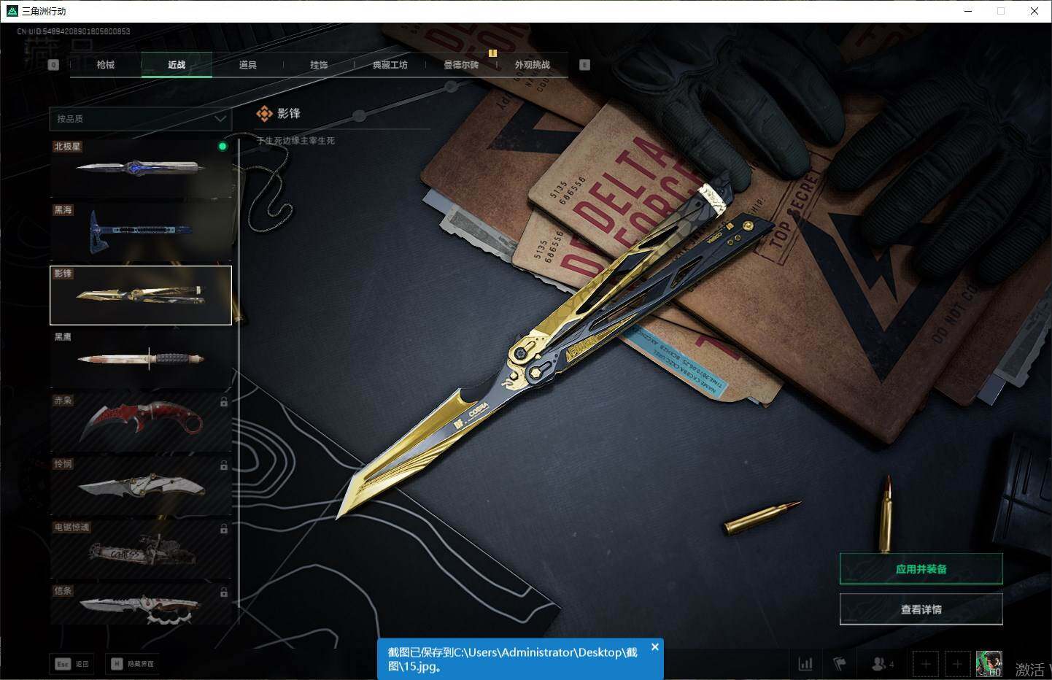Select the locked 电锯惊魂 skin
The height and width of the screenshot is (680, 1052).
(x=141, y=549)
